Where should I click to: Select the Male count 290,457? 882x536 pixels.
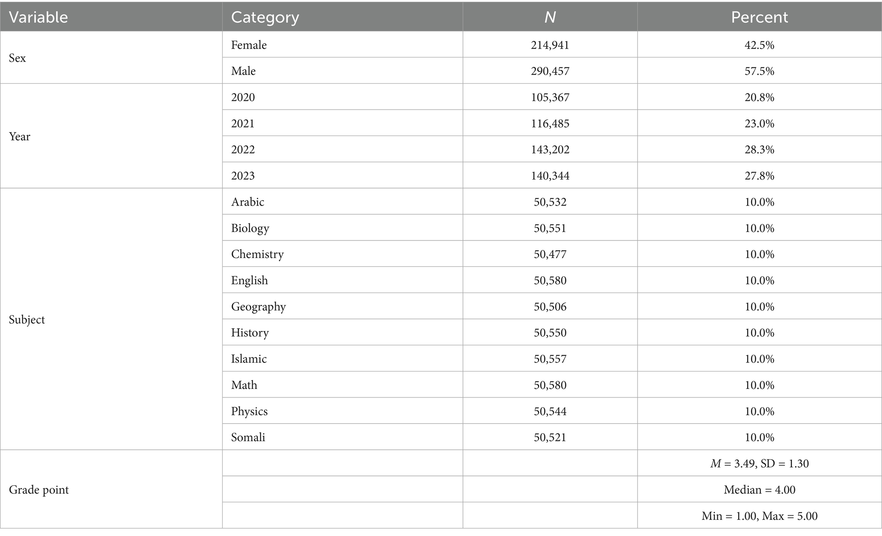pos(550,71)
